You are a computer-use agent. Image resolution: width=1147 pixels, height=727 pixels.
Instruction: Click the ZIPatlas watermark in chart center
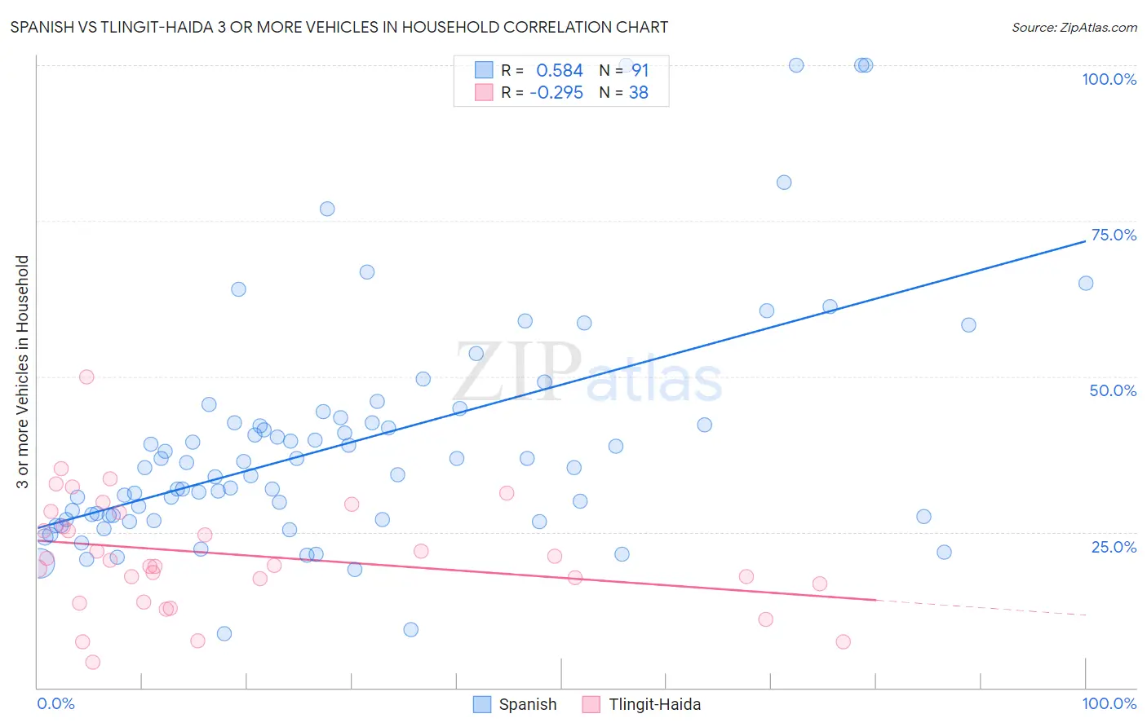tap(587, 373)
